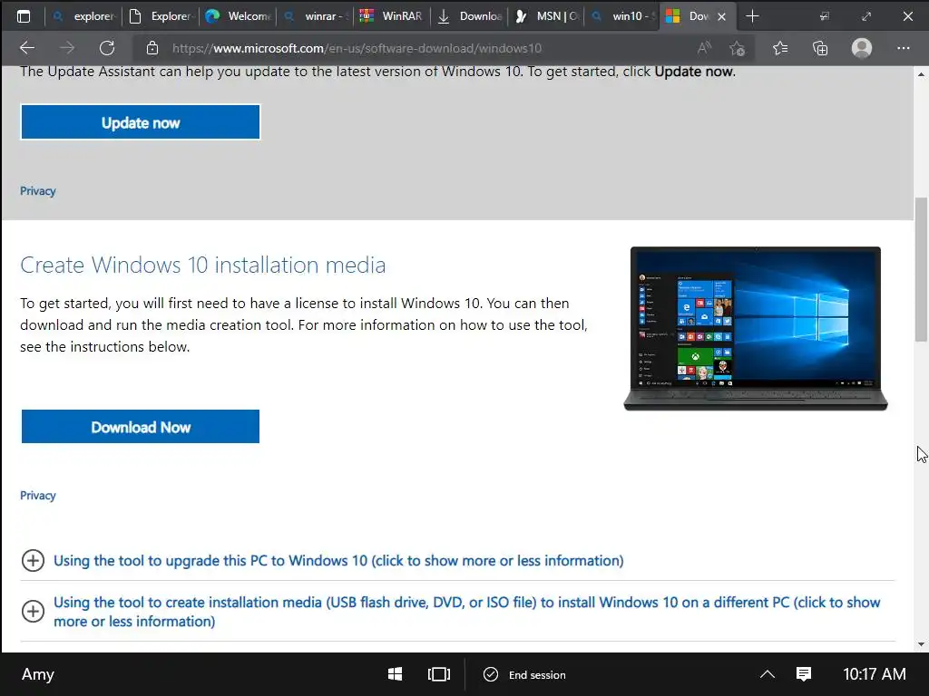Switch to the Explorer document tab

pyautogui.click(x=161, y=16)
